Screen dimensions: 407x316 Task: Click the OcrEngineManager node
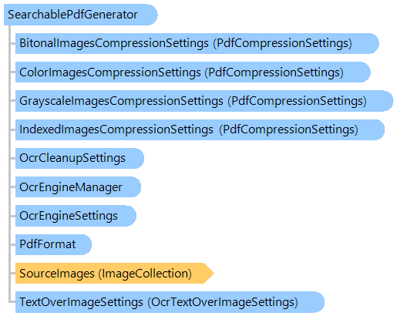78,187
